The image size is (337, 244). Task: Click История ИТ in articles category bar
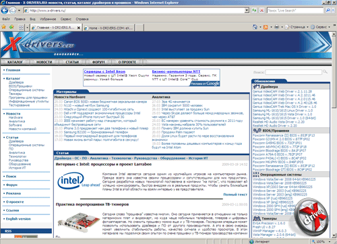198,158
